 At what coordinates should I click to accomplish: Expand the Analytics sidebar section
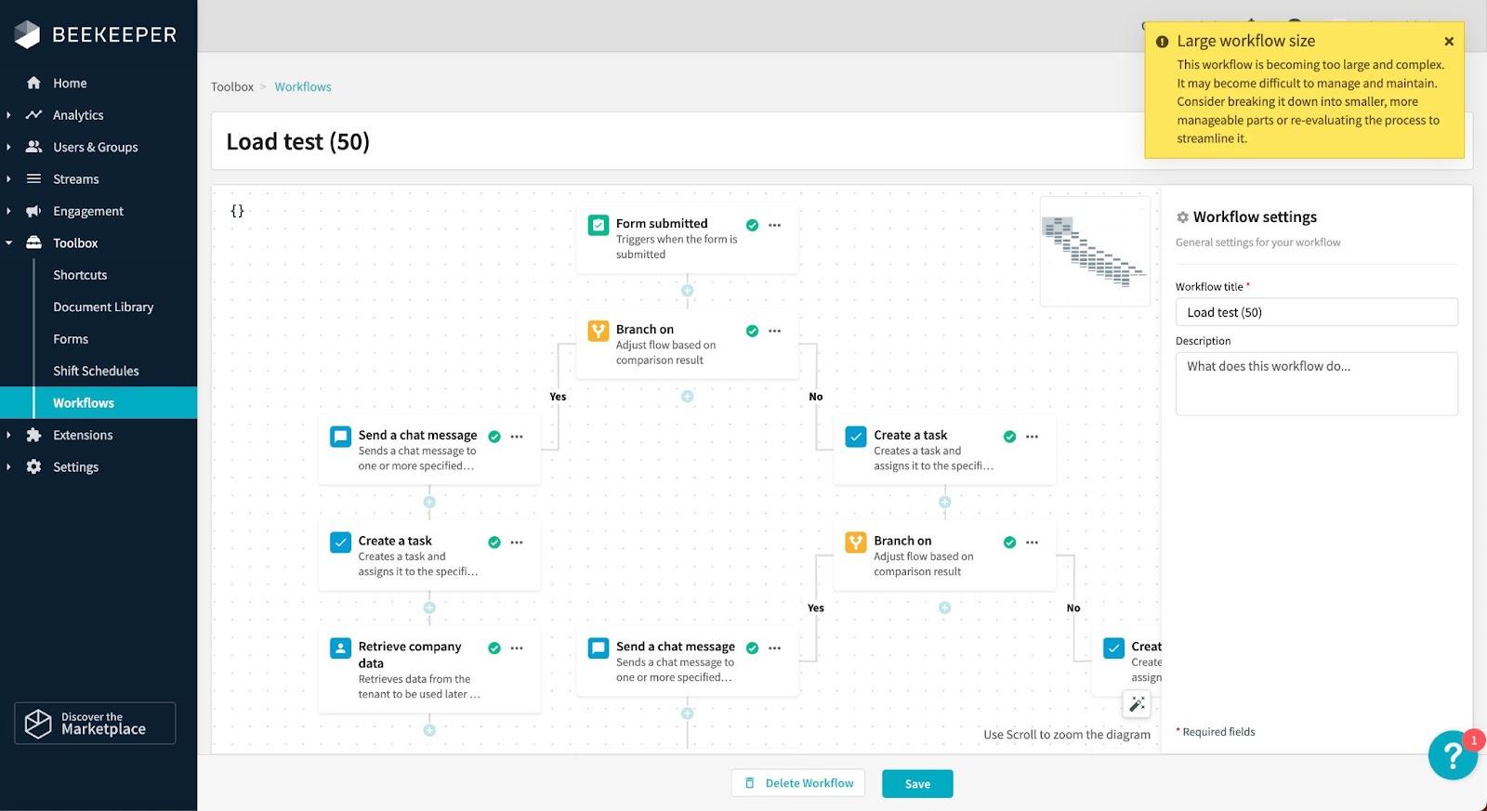[9, 115]
